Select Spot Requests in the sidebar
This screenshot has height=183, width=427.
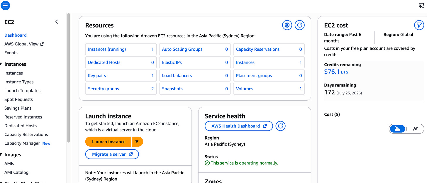tap(18, 99)
